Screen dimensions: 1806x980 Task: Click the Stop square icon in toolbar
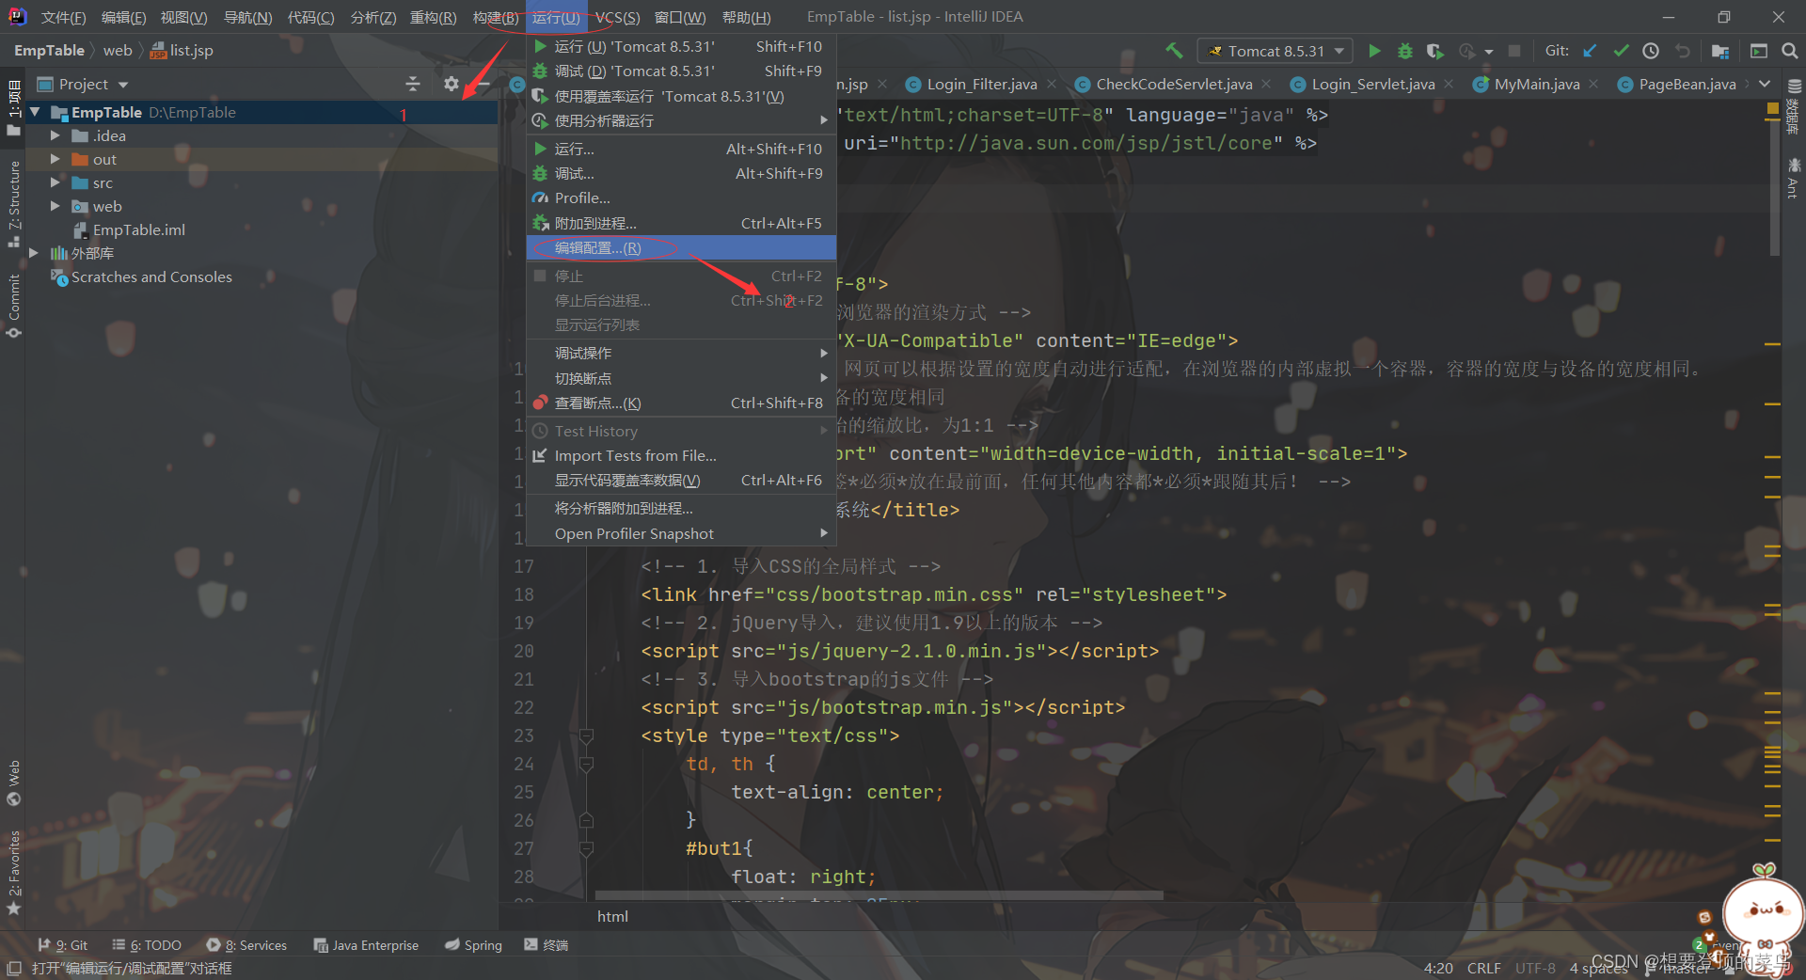point(1514,51)
